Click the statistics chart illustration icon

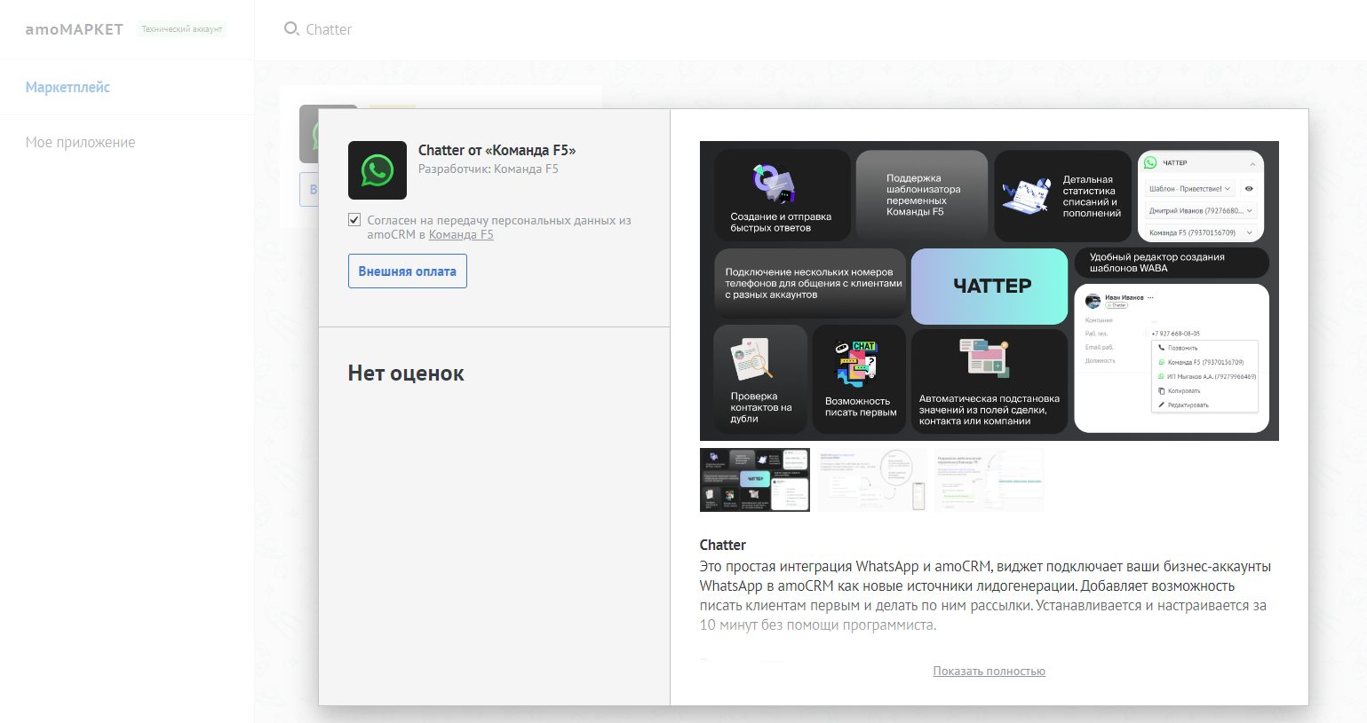[x=1026, y=196]
